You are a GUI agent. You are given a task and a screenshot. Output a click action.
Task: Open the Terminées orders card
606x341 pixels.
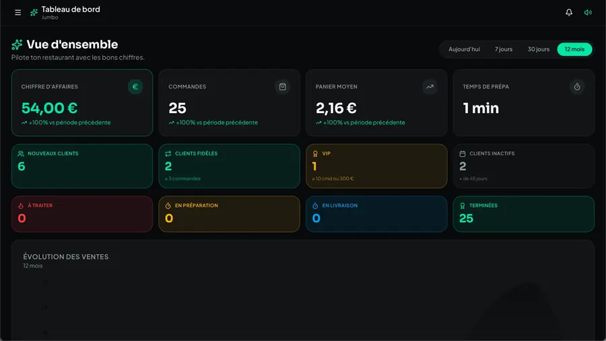(524, 214)
